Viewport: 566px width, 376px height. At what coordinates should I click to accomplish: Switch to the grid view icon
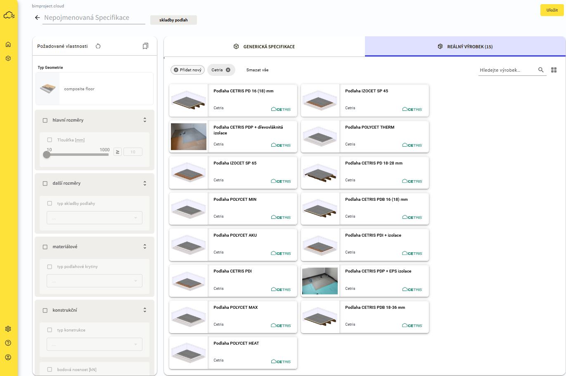(554, 70)
